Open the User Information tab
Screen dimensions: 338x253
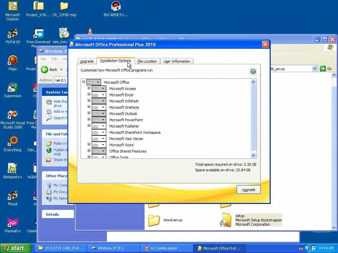pyautogui.click(x=177, y=61)
